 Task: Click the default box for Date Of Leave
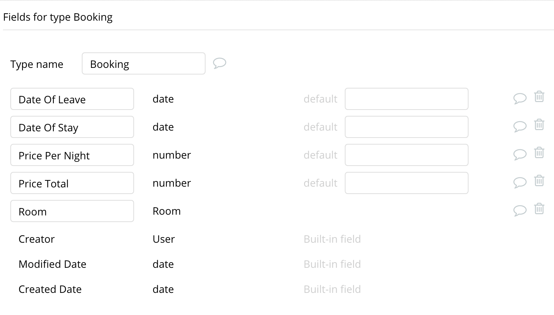[x=406, y=98]
